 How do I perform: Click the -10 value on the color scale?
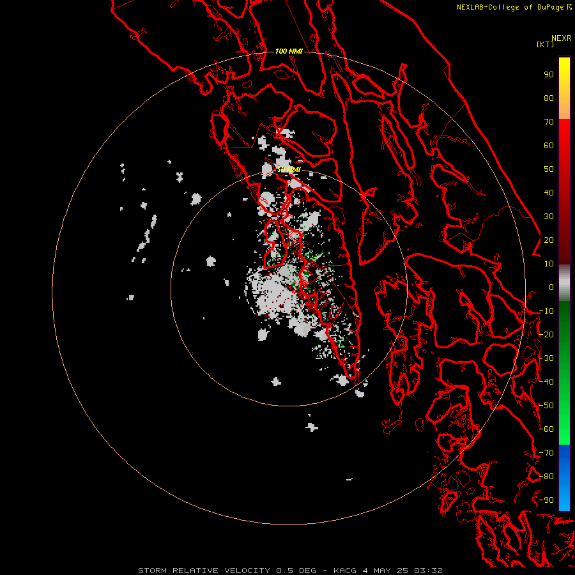546,311
